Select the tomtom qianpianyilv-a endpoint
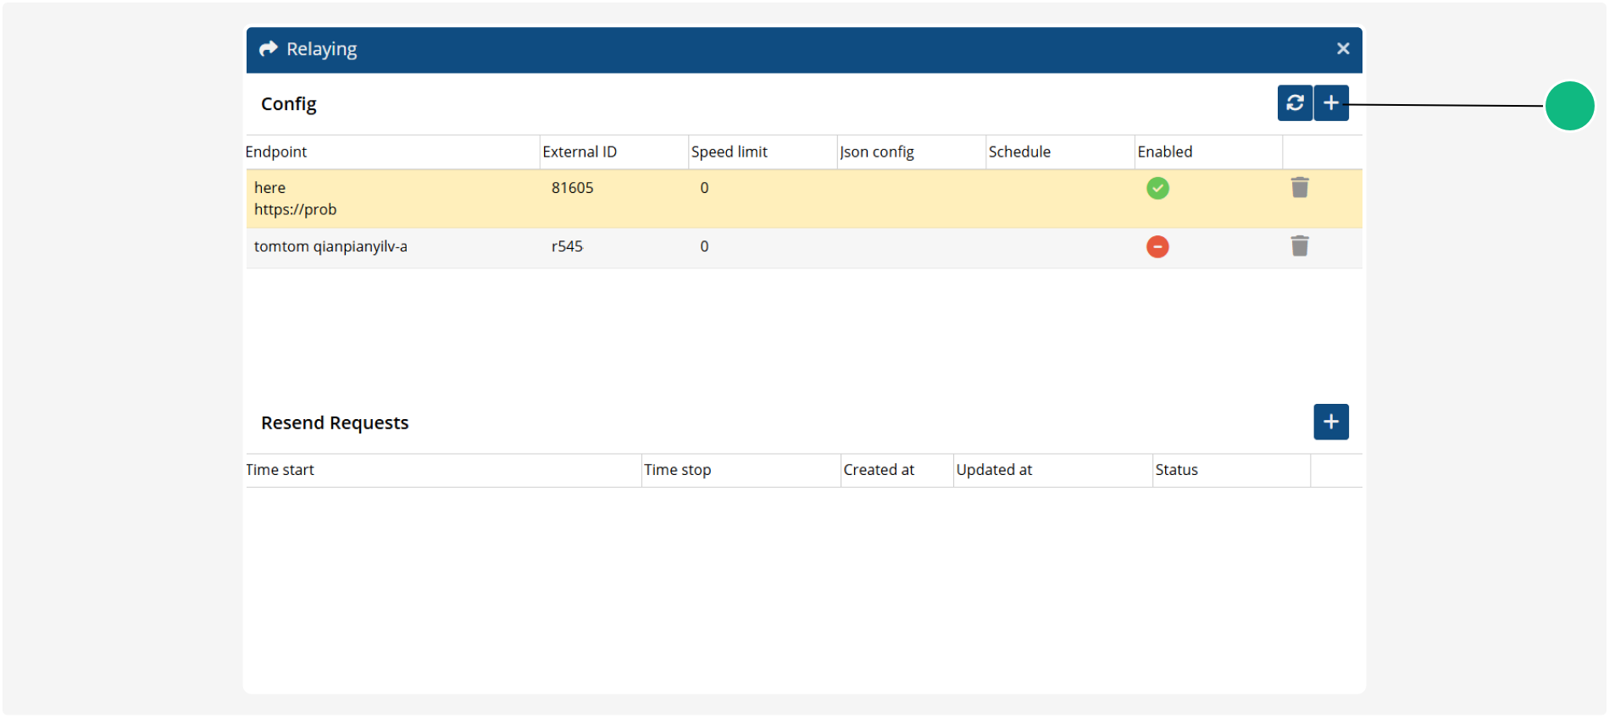 pos(330,246)
